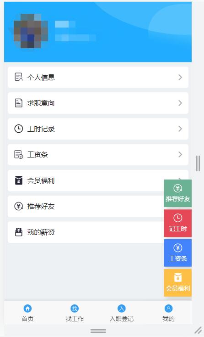Switch to the 找工作 bottom tab
204x337 pixels.
tap(75, 313)
